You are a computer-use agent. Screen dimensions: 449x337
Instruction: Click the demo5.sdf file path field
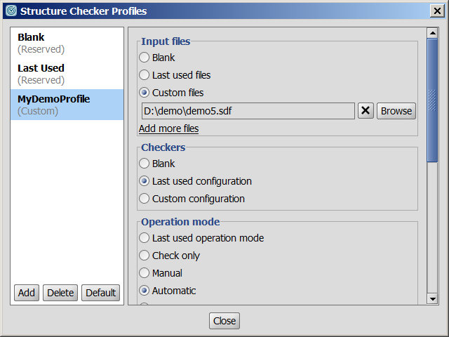(248, 111)
